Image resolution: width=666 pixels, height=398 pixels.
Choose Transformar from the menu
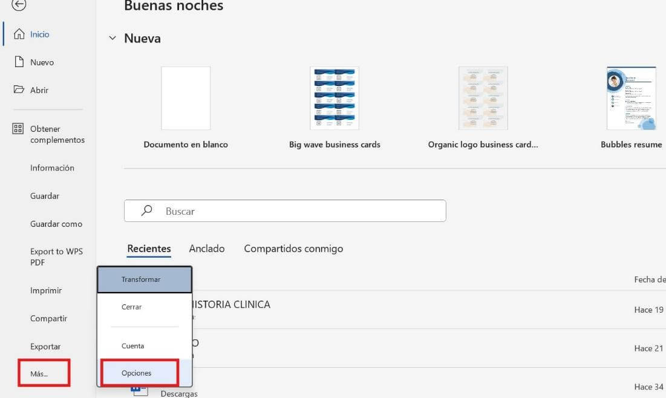pos(142,279)
